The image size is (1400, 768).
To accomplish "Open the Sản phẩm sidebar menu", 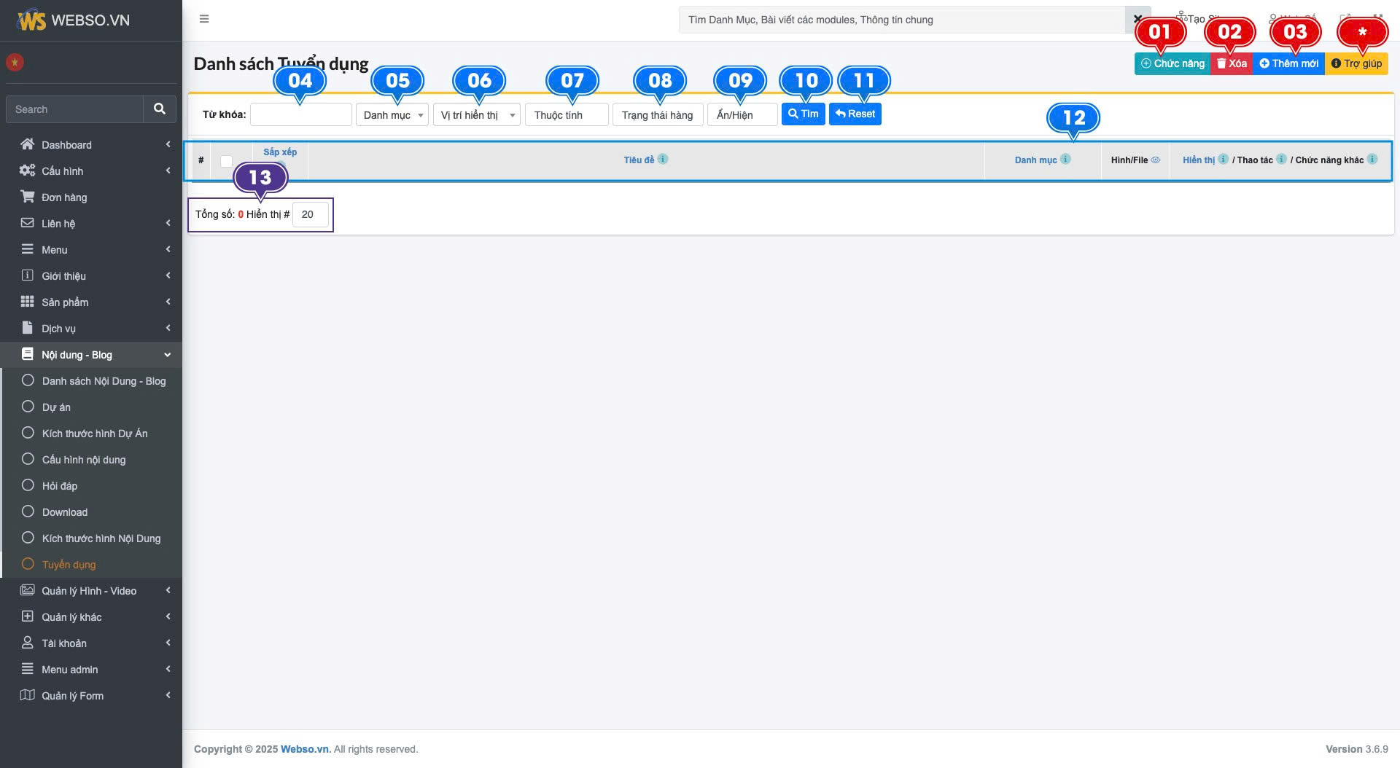I will tap(65, 302).
